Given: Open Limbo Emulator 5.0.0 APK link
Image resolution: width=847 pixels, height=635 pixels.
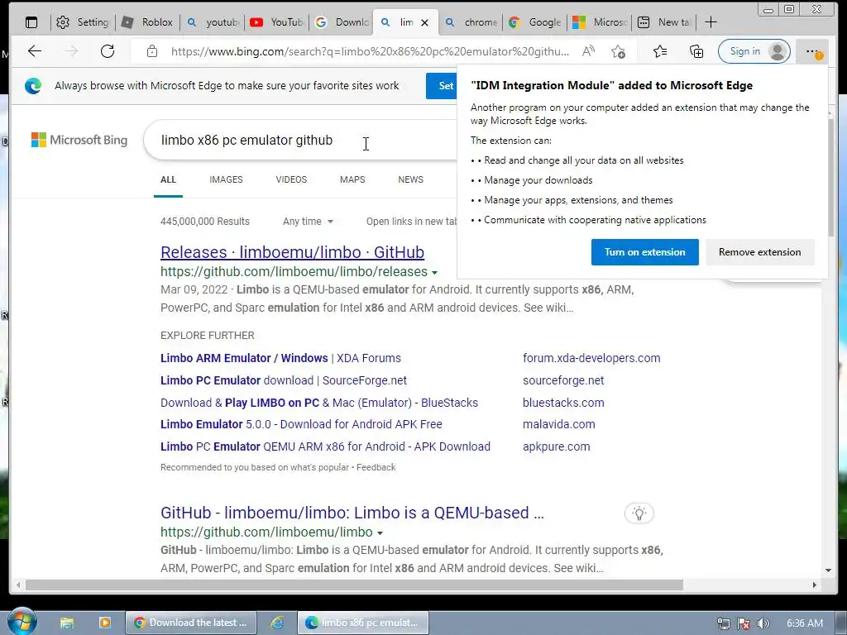Looking at the screenshot, I should point(301,424).
